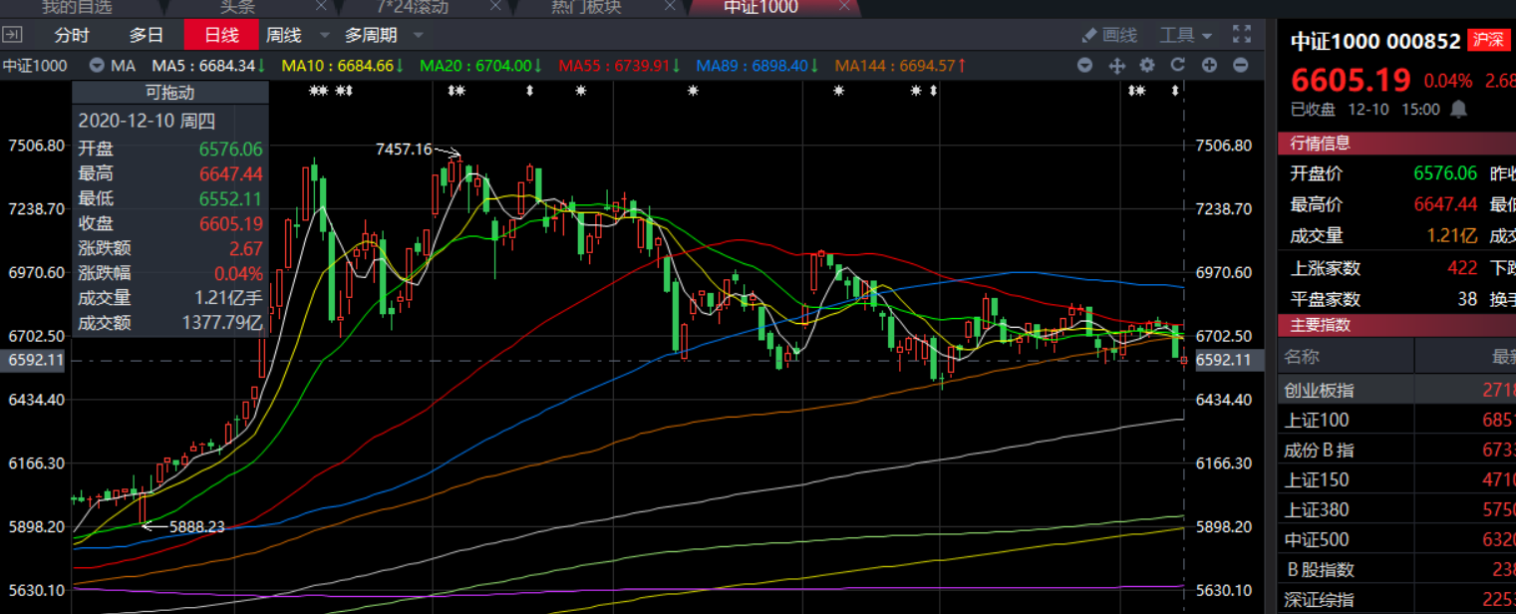Viewport: 1516px width, 614px height.
Task: Click the MA89 : 6898.40 indicator label
Action: coord(758,66)
